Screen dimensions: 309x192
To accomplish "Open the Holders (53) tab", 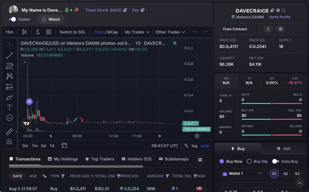I will [x=136, y=159].
